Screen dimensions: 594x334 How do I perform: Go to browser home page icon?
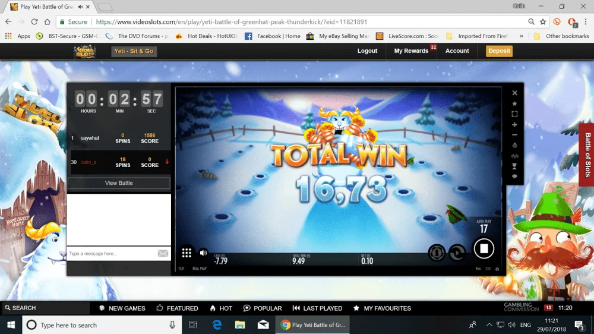(48, 22)
